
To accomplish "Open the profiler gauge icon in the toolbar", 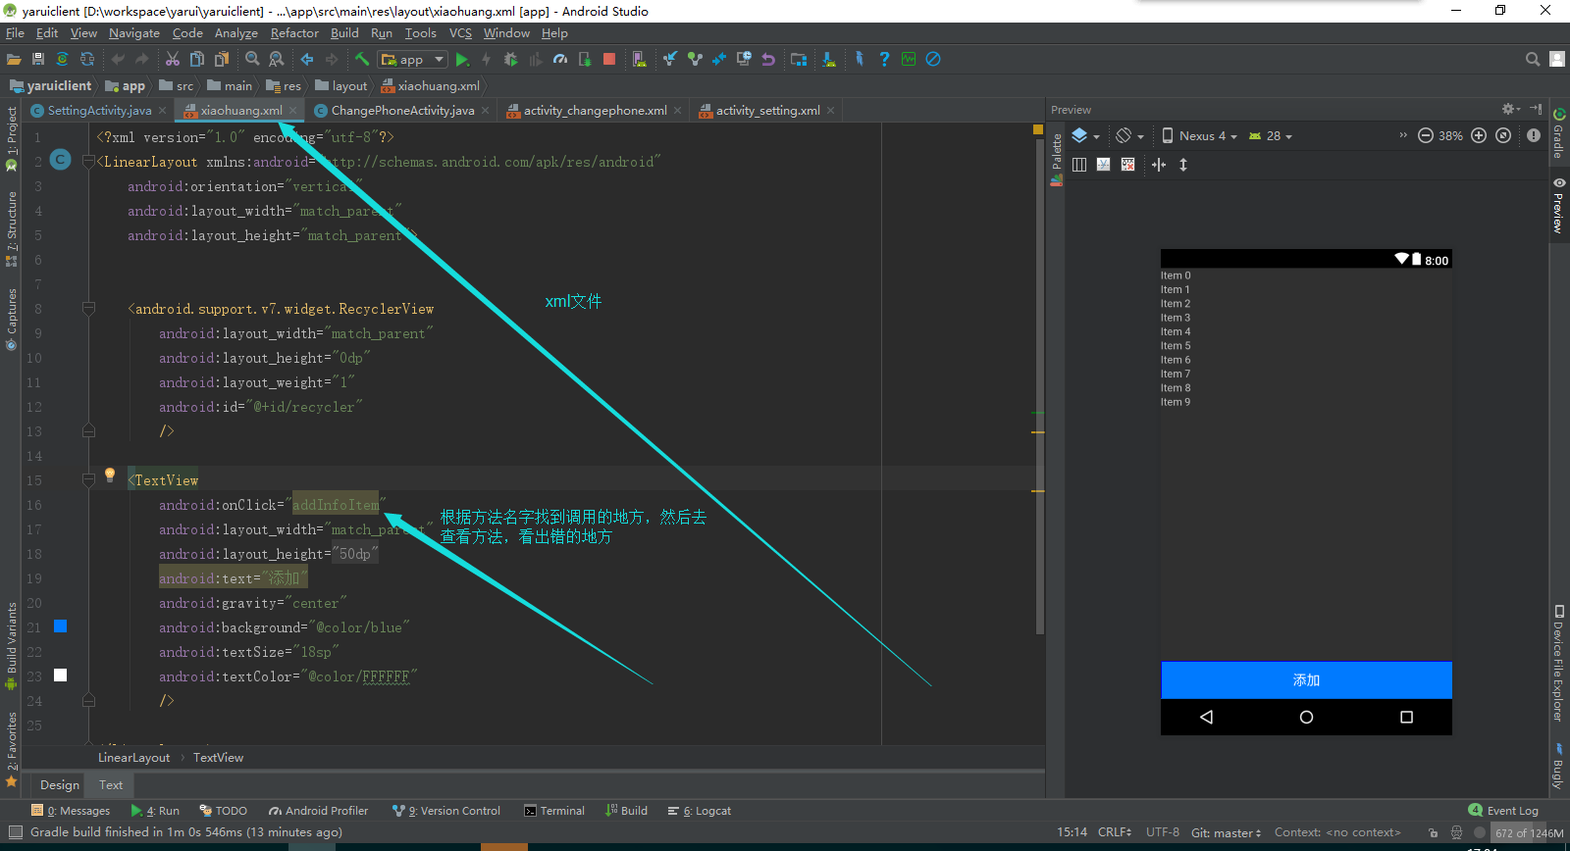I will click(560, 59).
